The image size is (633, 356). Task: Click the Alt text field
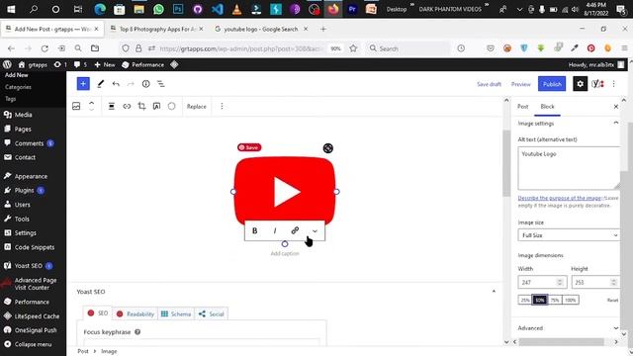click(x=570, y=168)
